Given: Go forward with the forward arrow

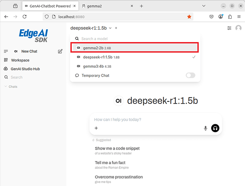Looking at the screenshot, I should tap(15, 17).
